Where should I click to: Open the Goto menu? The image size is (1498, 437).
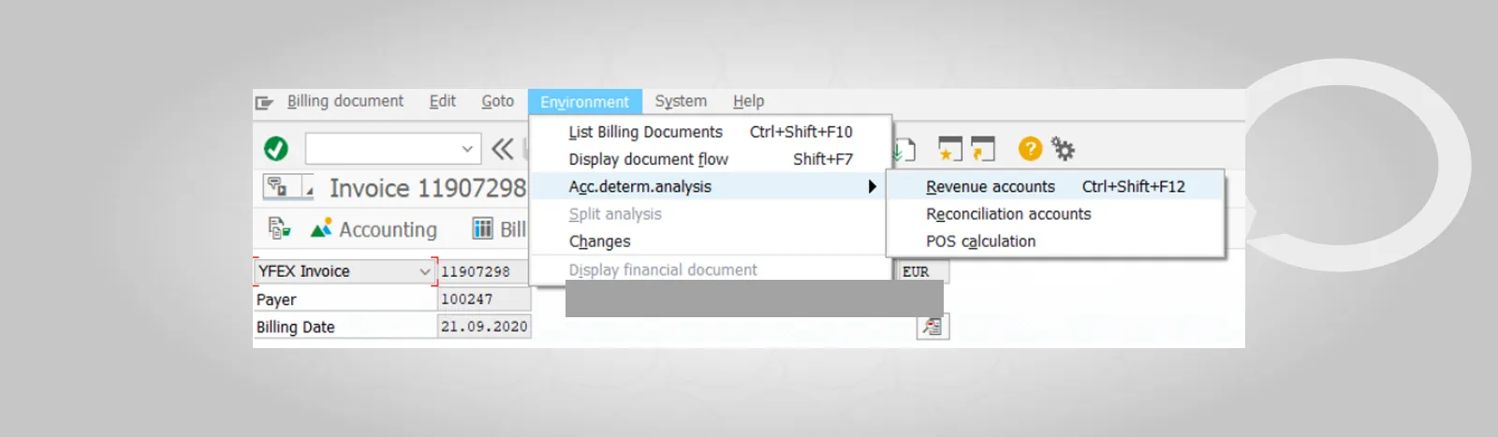pyautogui.click(x=497, y=101)
